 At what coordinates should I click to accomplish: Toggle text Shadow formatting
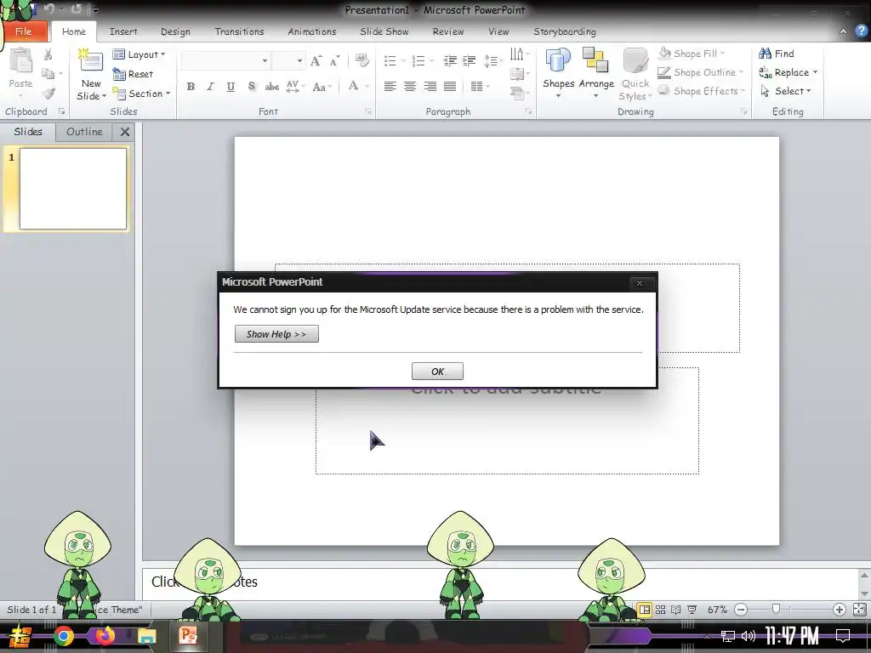tap(252, 87)
